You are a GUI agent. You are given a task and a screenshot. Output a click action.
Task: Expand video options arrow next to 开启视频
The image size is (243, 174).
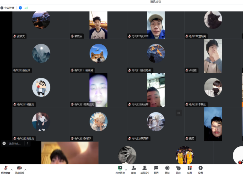tap(25, 169)
